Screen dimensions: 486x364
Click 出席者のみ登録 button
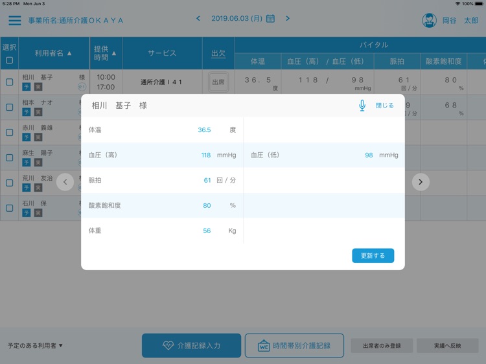click(x=382, y=345)
